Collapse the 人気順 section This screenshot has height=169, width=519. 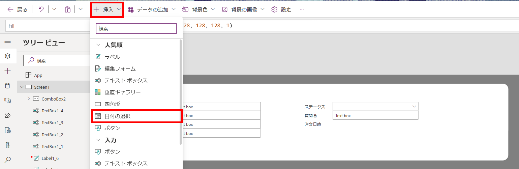click(98, 45)
